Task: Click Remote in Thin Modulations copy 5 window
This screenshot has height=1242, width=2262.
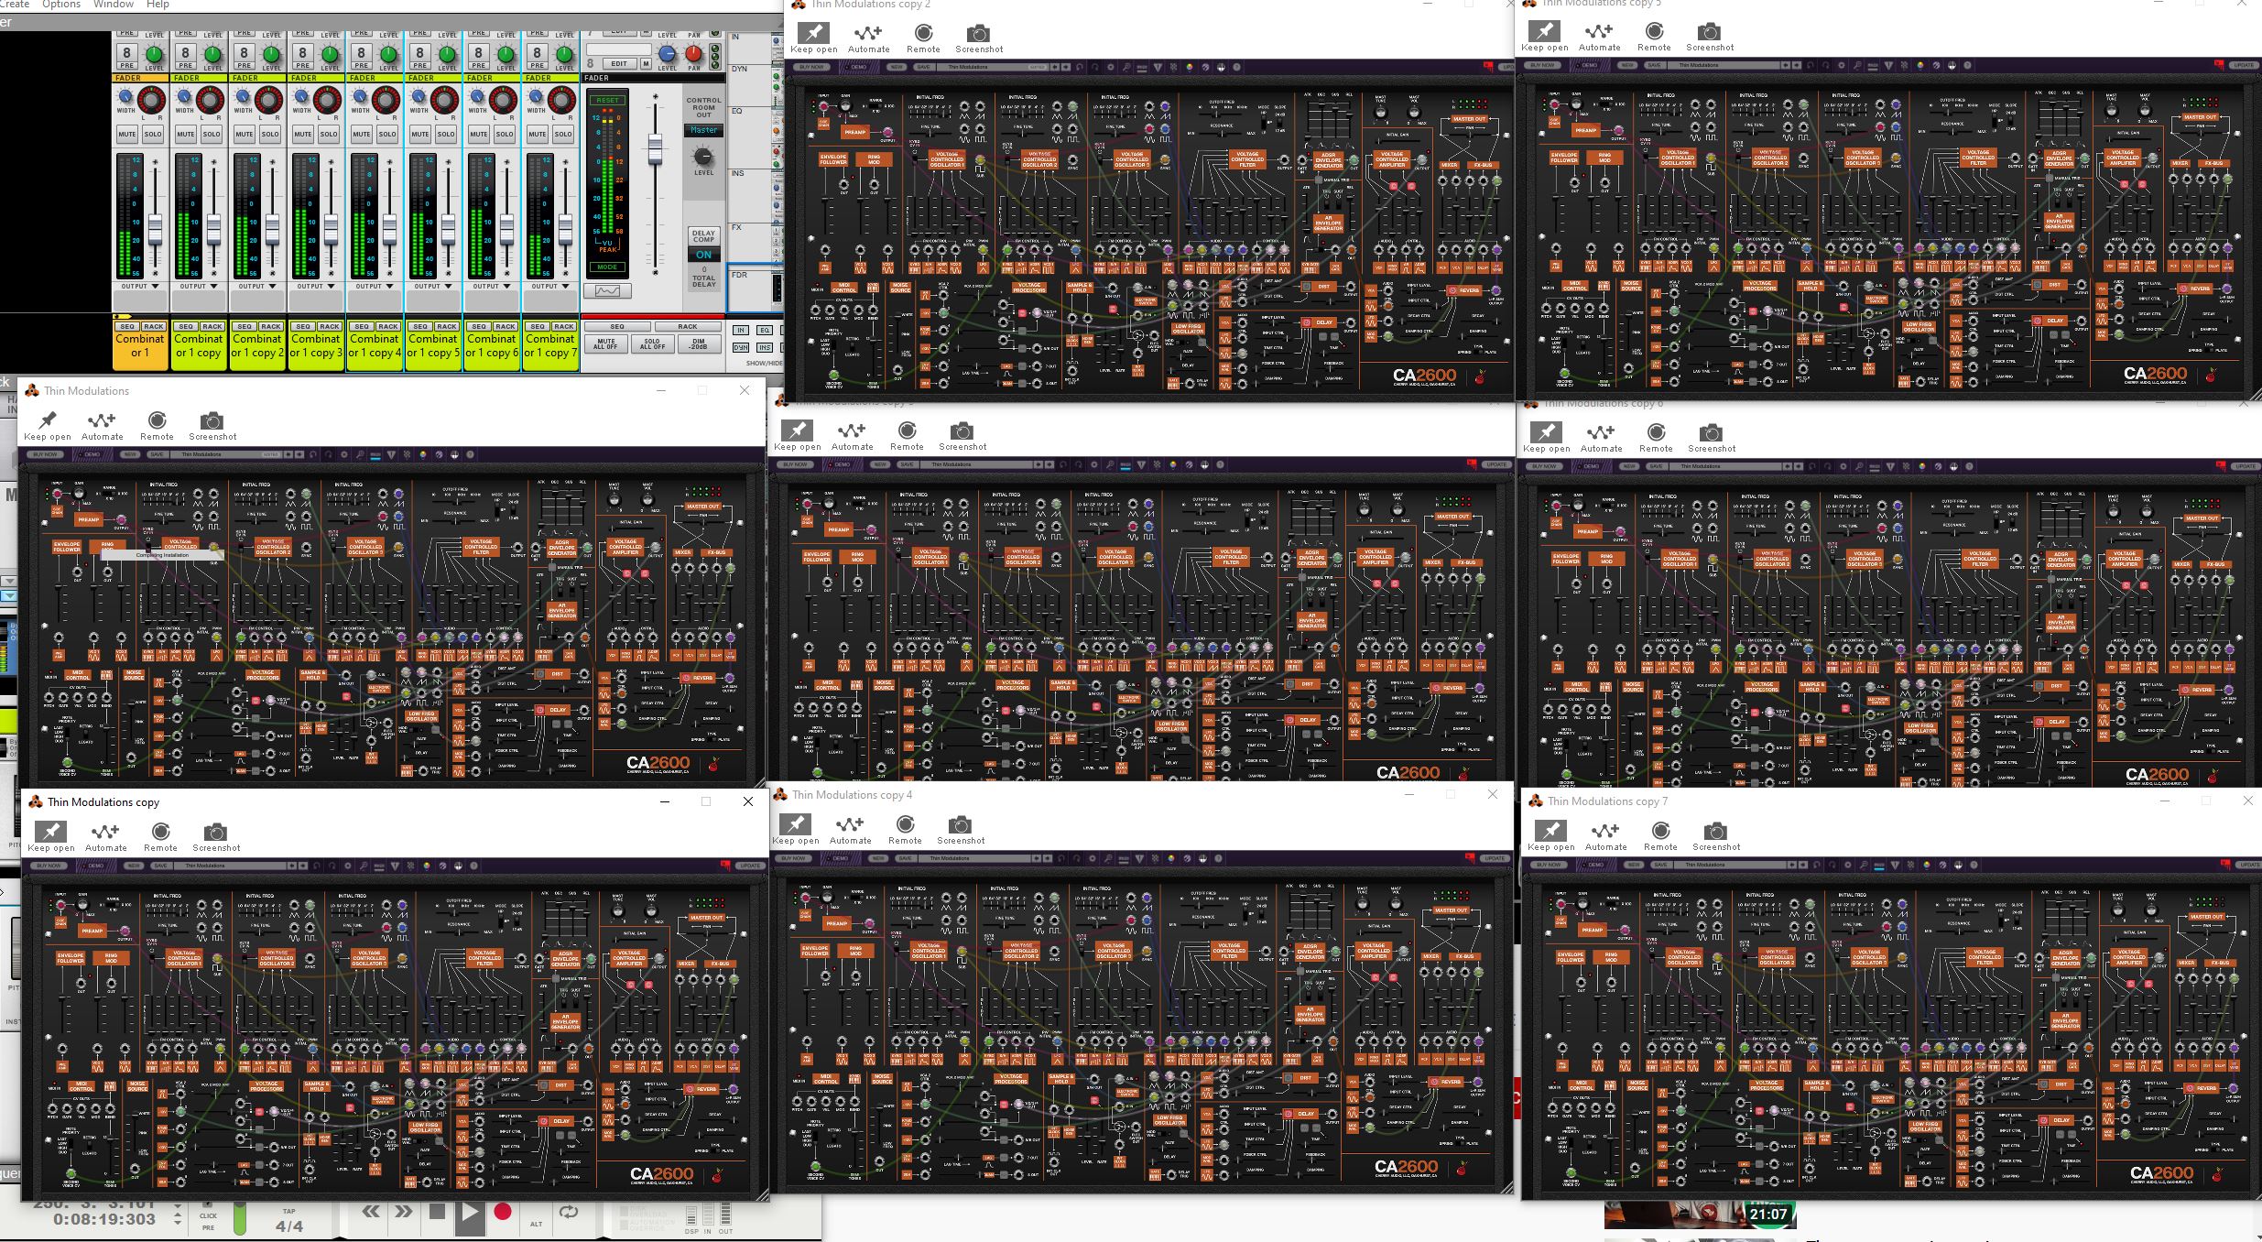Action: (x=1654, y=37)
